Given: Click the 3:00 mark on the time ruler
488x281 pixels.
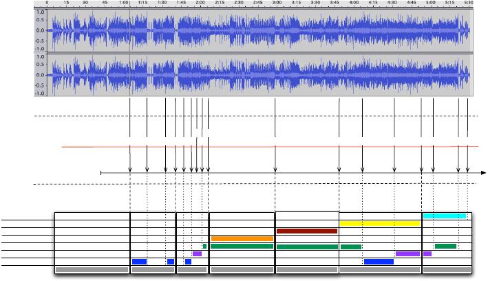Looking at the screenshot, I should [x=276, y=4].
